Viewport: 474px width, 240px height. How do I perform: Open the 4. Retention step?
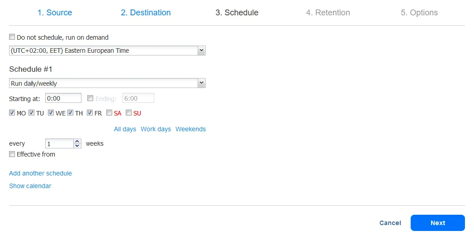click(328, 13)
